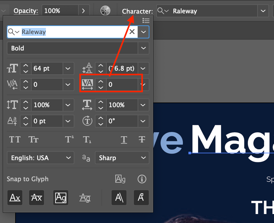Click the leading icon
The image size is (274, 223).
coord(87,68)
